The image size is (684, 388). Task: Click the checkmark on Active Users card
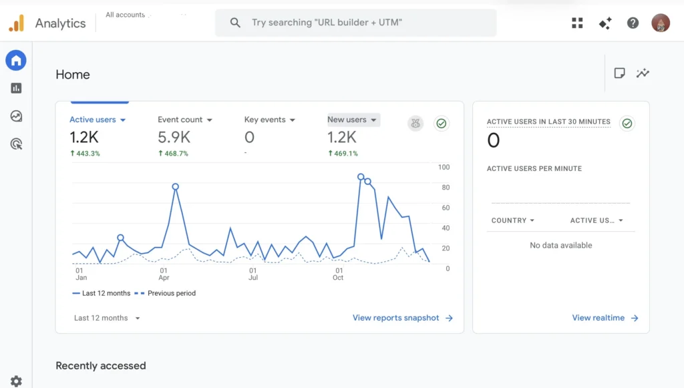point(627,124)
